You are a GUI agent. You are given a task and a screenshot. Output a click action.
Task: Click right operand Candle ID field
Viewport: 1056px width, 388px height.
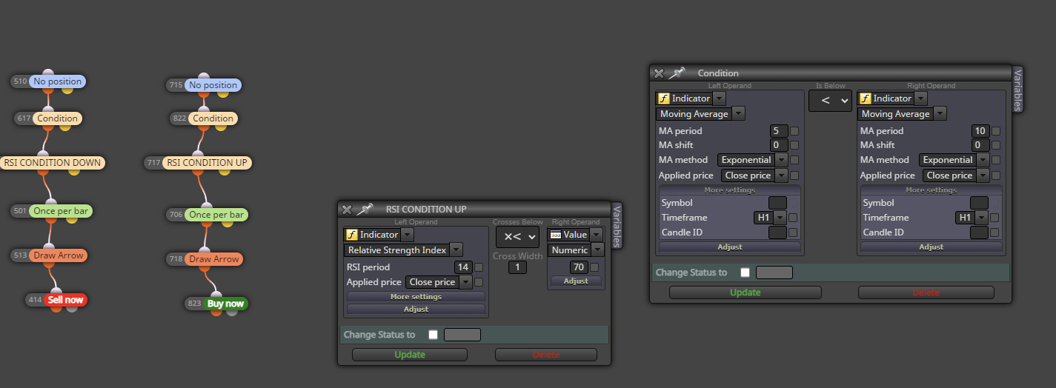click(979, 233)
